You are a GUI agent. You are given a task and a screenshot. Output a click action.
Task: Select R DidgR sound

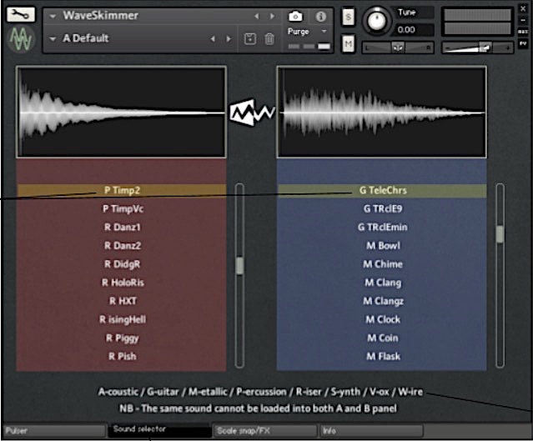click(122, 264)
